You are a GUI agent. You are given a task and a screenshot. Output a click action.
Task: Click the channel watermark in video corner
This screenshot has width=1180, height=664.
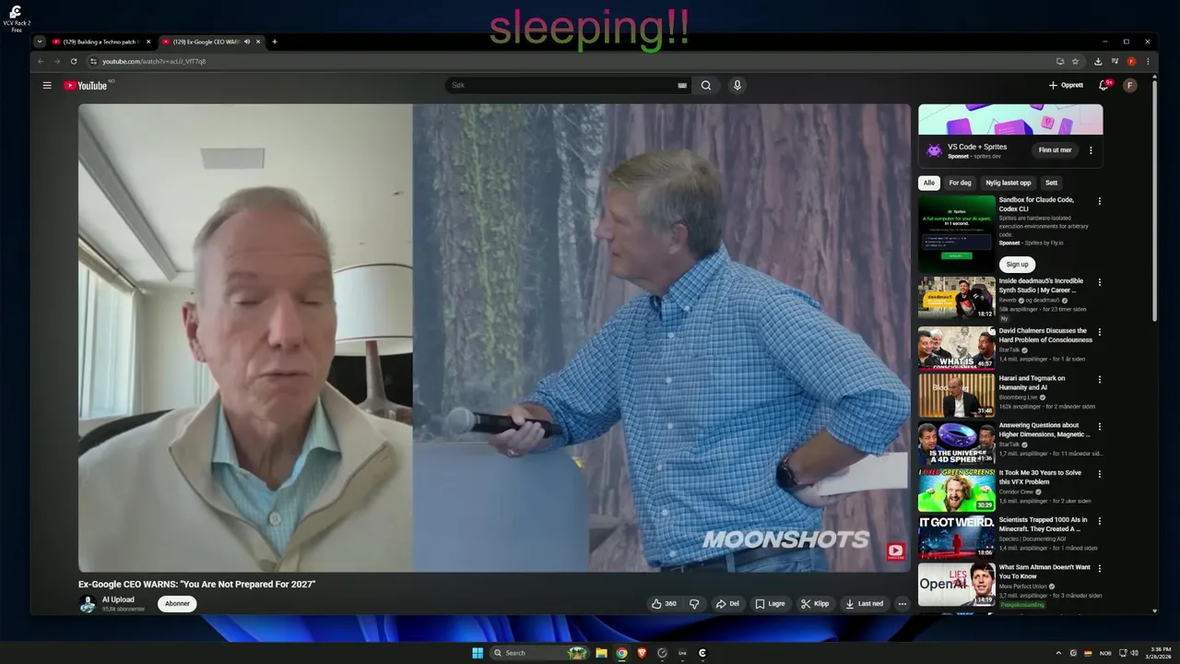[x=895, y=551]
